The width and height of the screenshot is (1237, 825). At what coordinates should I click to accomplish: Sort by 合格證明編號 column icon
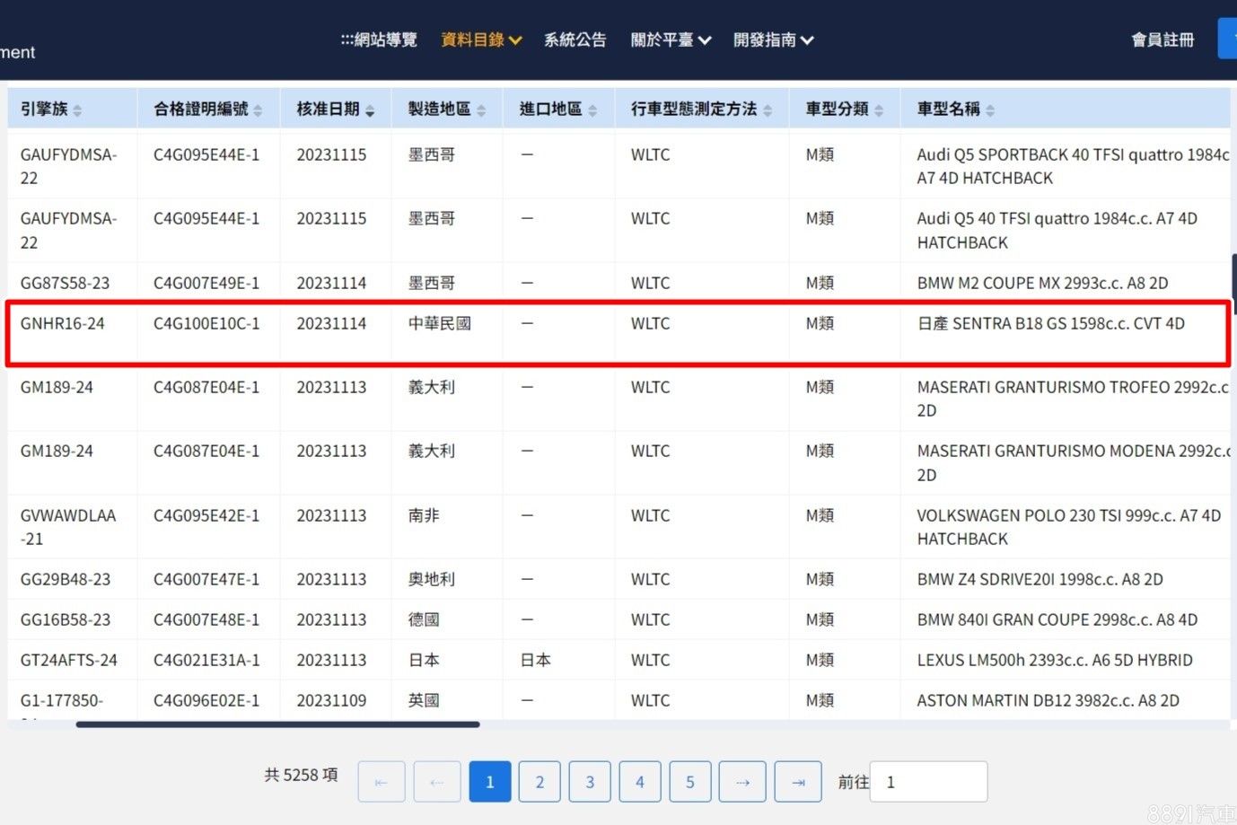pyautogui.click(x=258, y=110)
